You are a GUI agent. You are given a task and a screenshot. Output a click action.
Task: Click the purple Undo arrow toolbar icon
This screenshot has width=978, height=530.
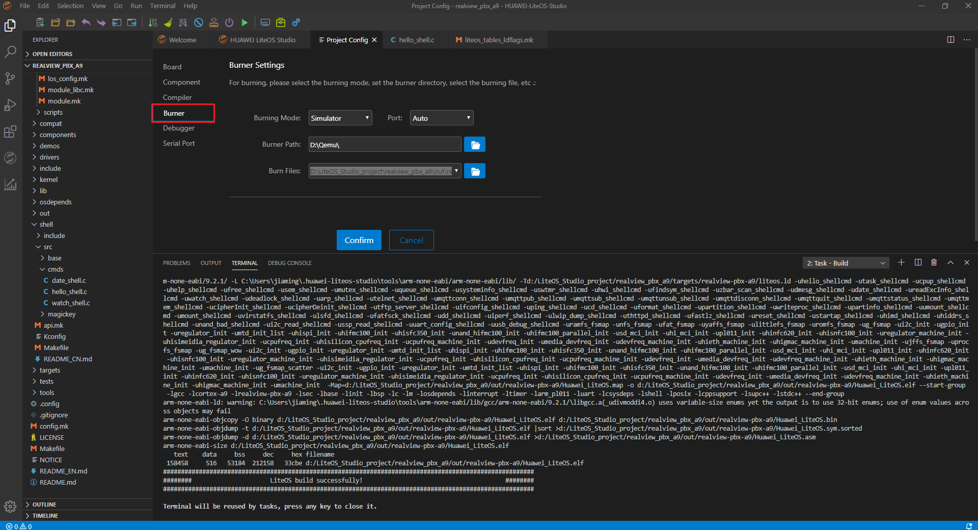coord(86,22)
